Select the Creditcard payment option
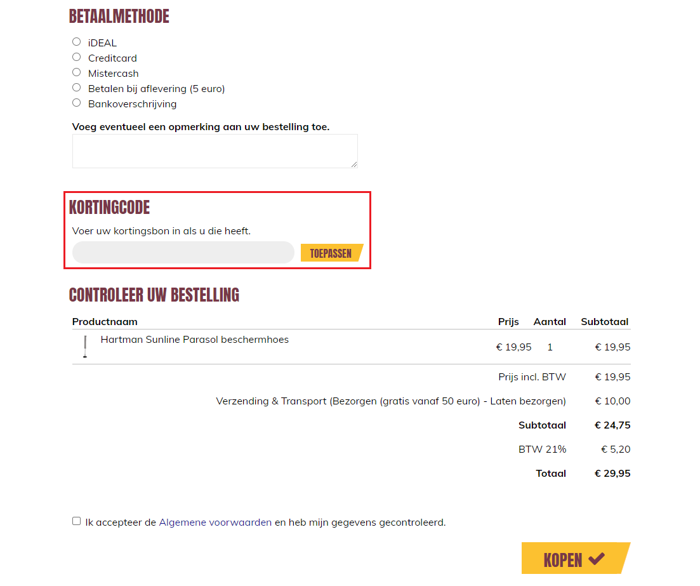 [x=76, y=56]
